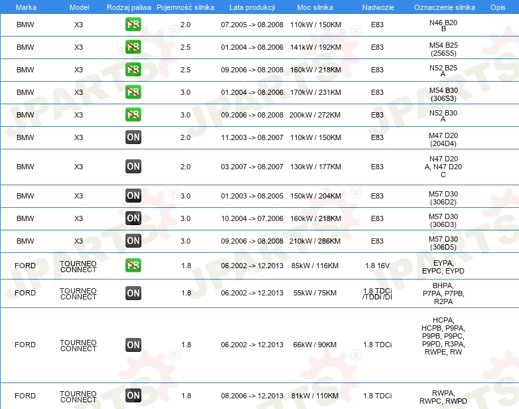
Task: Select engine code N46 B20 B
Action: 443,25
